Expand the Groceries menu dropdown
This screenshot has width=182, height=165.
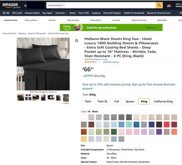click(61, 13)
